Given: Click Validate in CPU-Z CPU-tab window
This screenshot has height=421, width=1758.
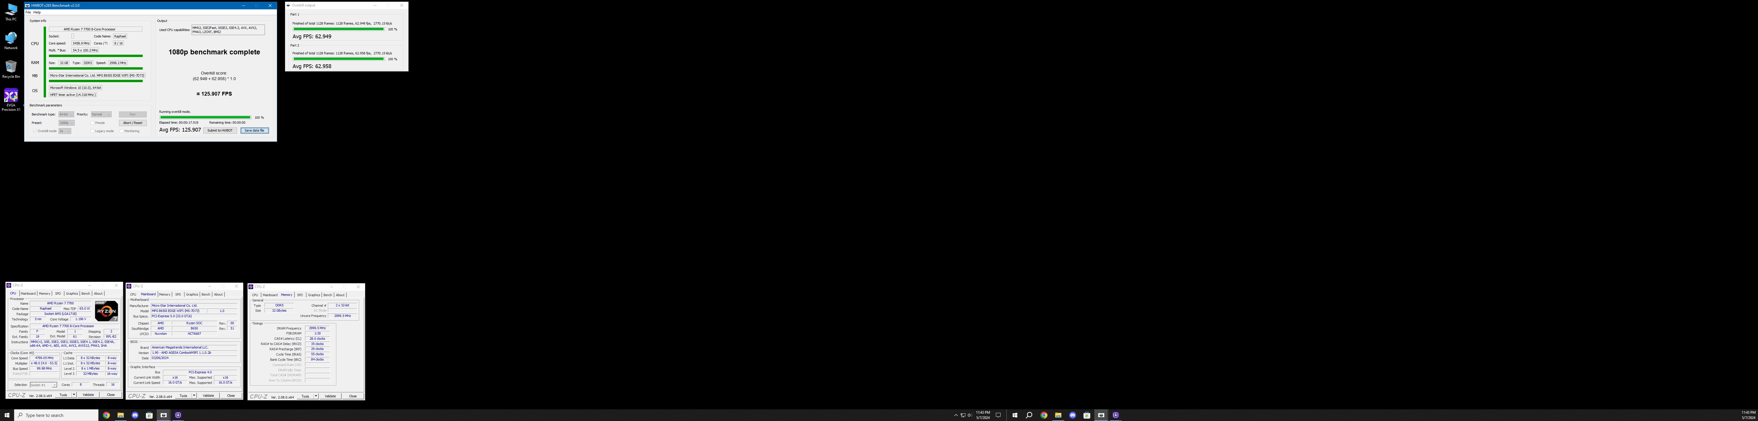Looking at the screenshot, I should 88,395.
